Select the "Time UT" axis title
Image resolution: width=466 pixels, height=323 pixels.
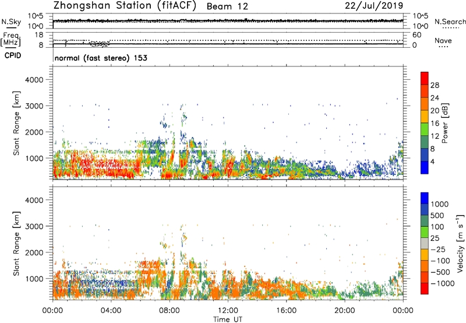[x=228, y=320]
